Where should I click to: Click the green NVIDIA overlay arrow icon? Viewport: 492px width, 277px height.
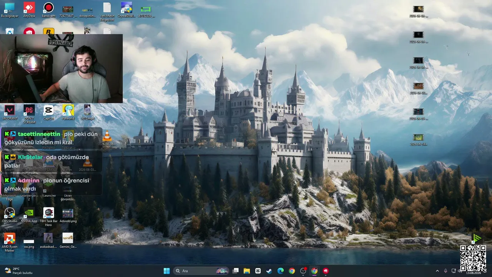tap(477, 238)
